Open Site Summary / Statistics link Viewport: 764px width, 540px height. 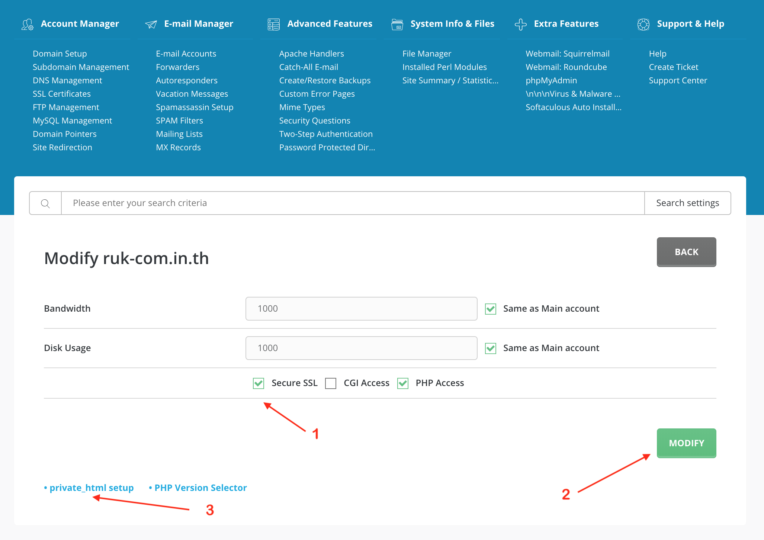[450, 80]
